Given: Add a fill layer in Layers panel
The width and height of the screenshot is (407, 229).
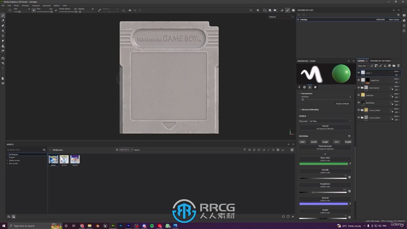Looking at the screenshot, I should (385, 66).
